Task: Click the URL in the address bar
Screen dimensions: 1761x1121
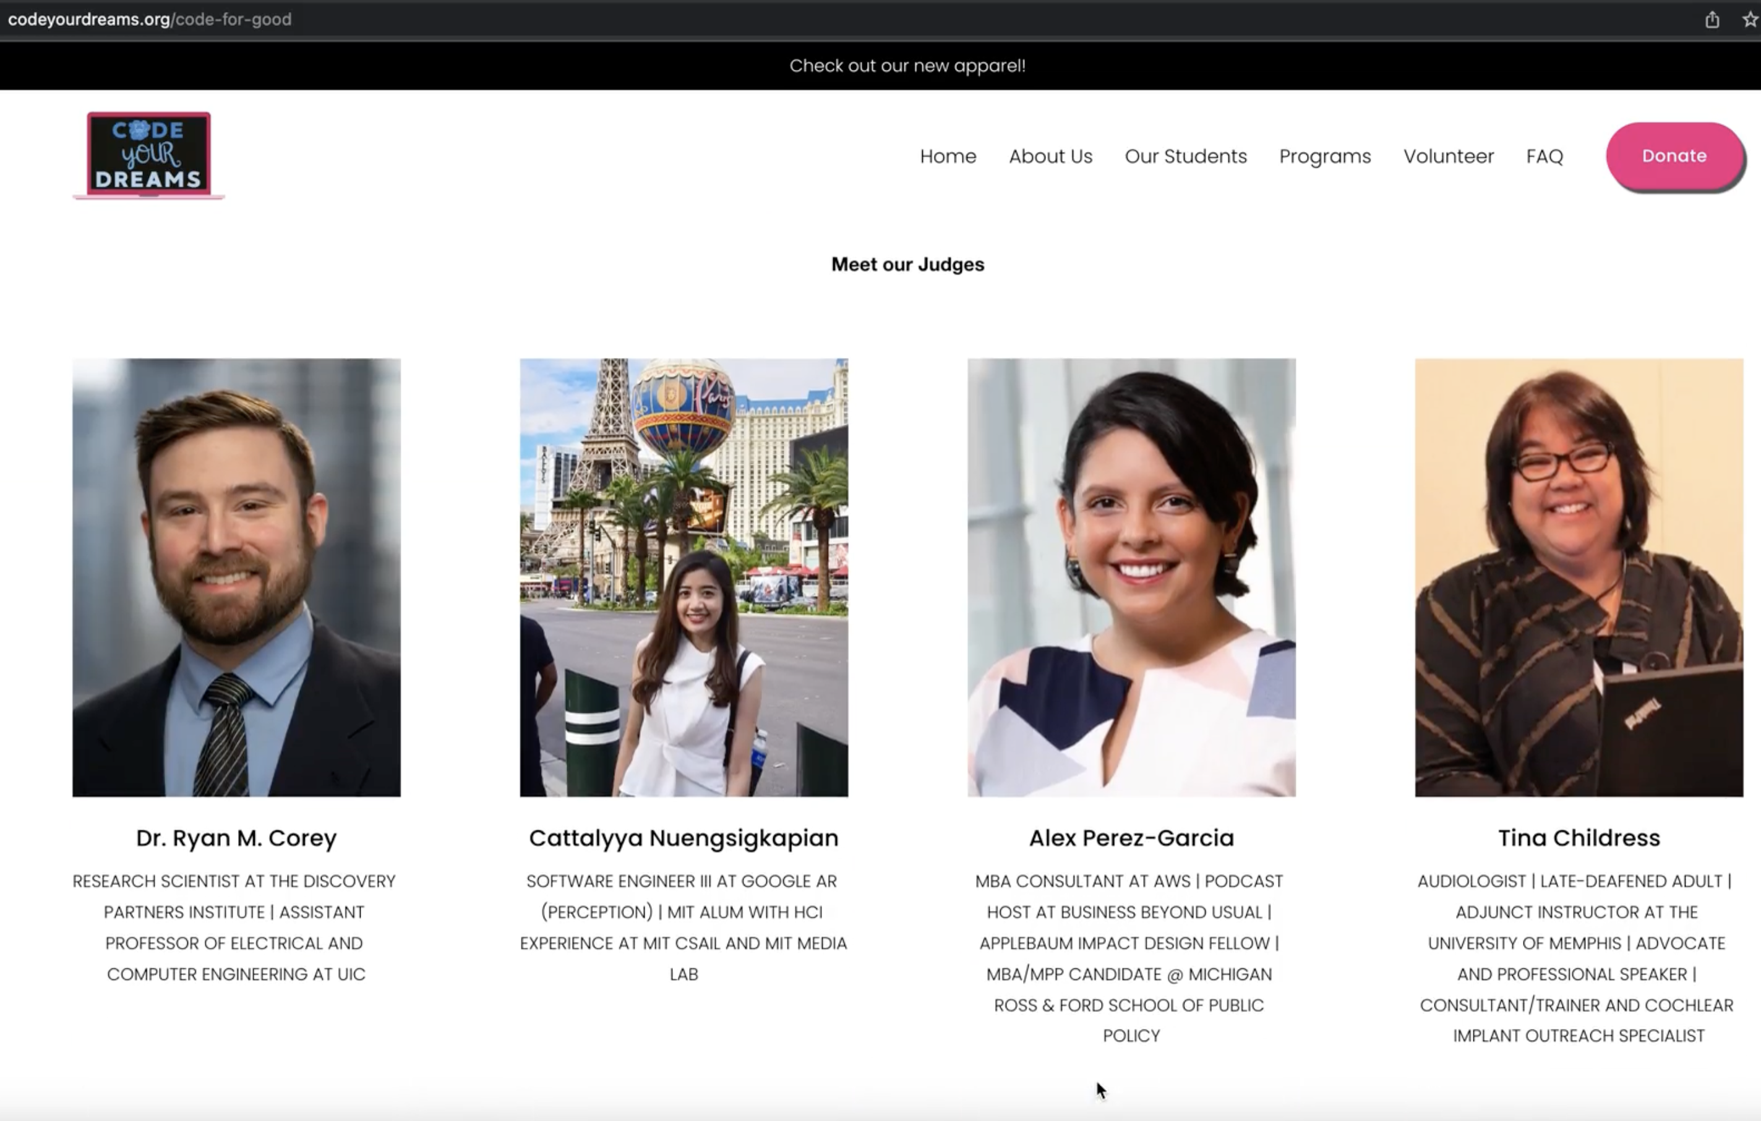Action: pos(150,20)
